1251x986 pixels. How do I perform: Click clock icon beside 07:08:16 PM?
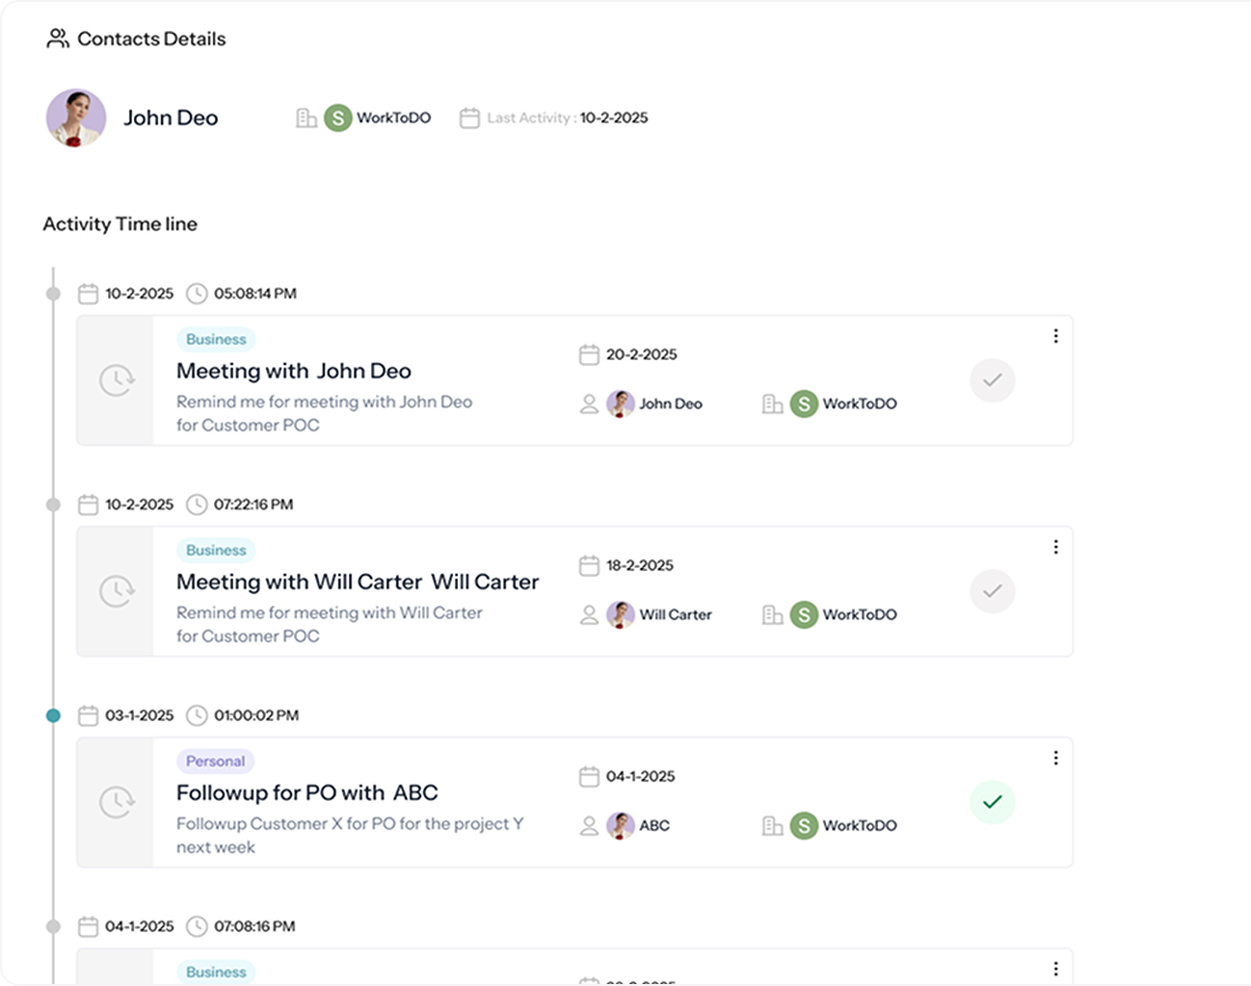(197, 926)
